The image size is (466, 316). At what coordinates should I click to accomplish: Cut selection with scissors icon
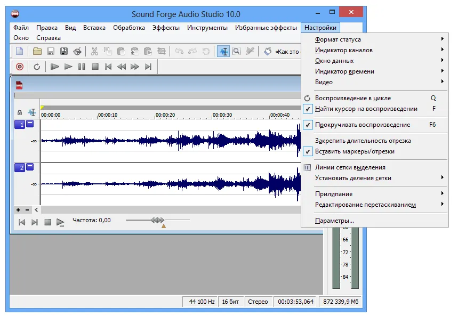tap(94, 51)
